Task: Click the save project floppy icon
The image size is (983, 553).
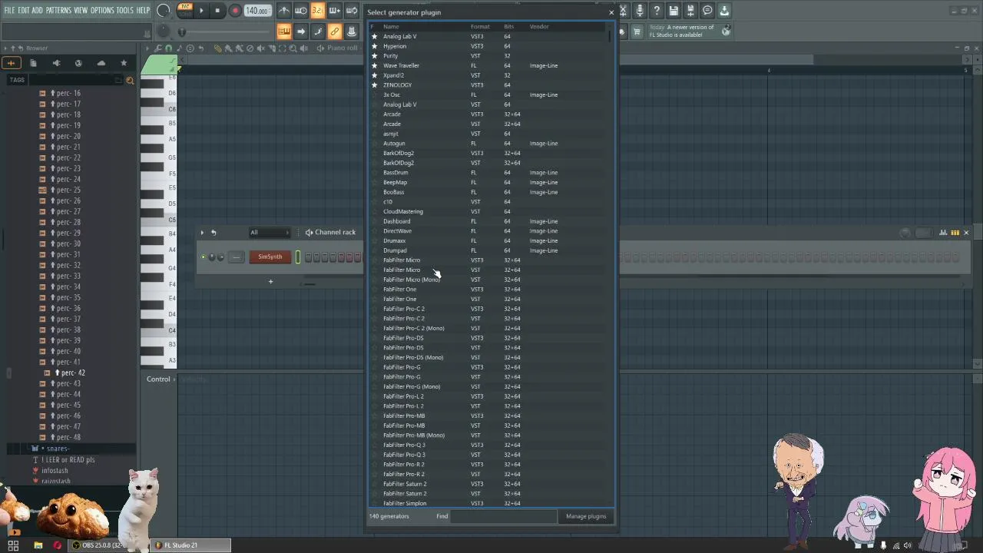Action: pyautogui.click(x=674, y=11)
